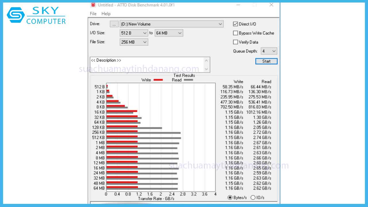Viewport: 368px width, 207px height.
Task: Click the 58.35 MB/s write value
Action: (233, 87)
